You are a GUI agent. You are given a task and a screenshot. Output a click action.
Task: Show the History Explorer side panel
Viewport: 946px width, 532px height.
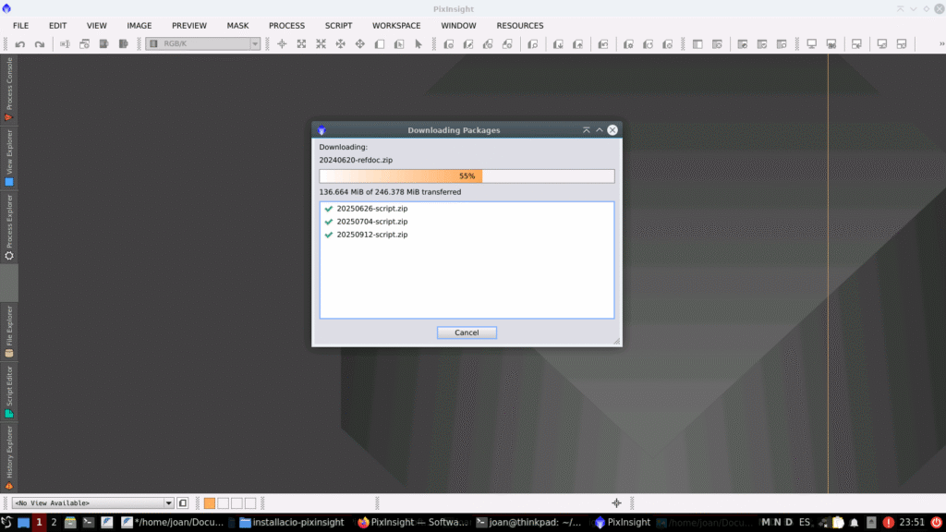[9, 456]
